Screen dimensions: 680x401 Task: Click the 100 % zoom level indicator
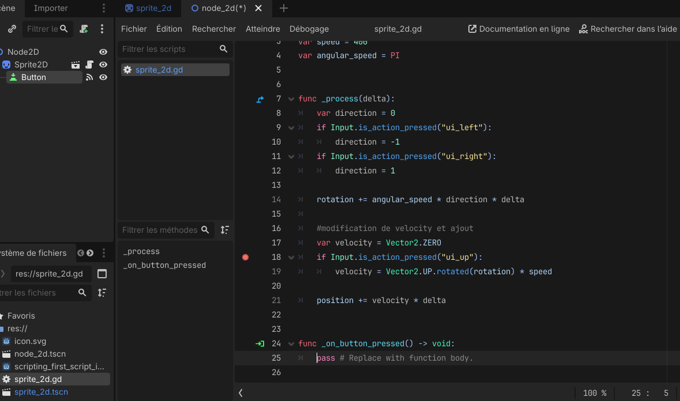[x=595, y=393]
